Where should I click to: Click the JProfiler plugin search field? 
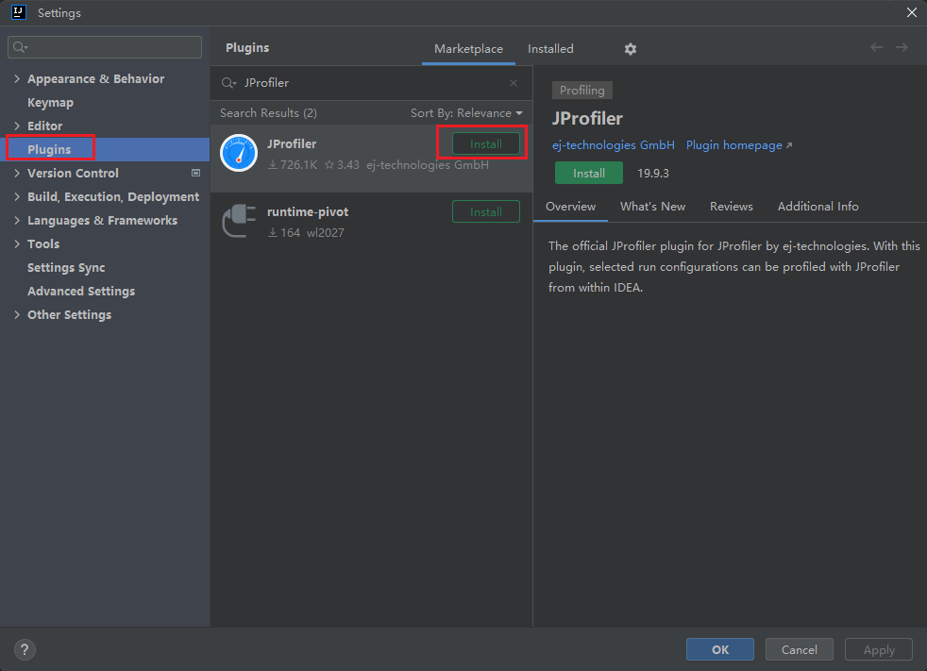click(x=371, y=83)
